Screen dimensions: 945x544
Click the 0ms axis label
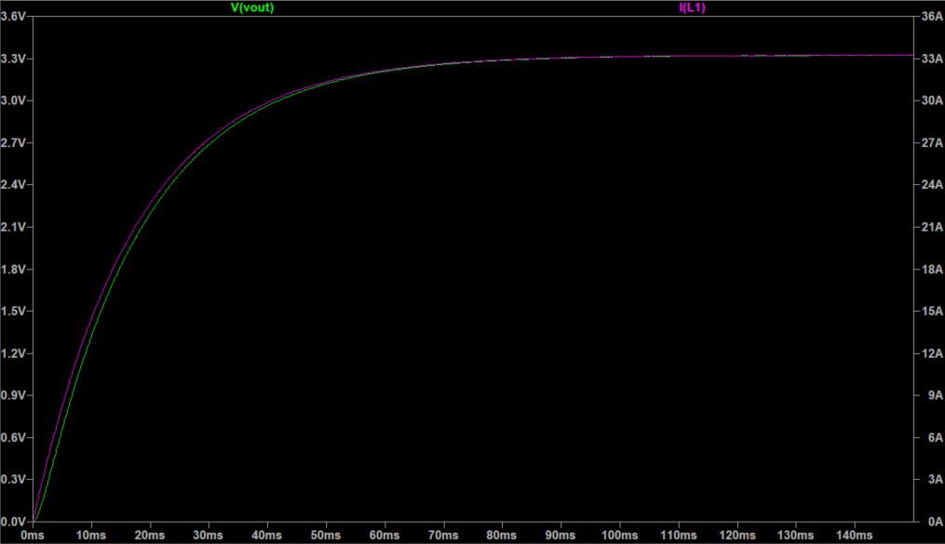point(34,535)
